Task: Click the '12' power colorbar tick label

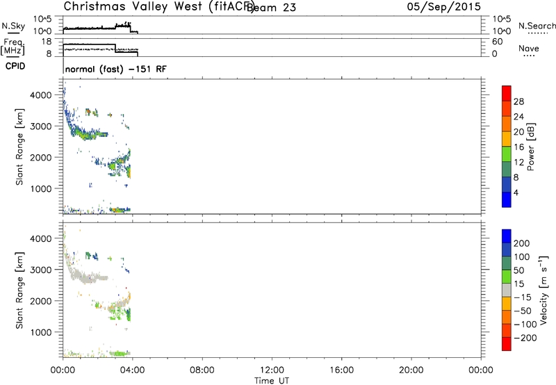Action: pos(518,163)
